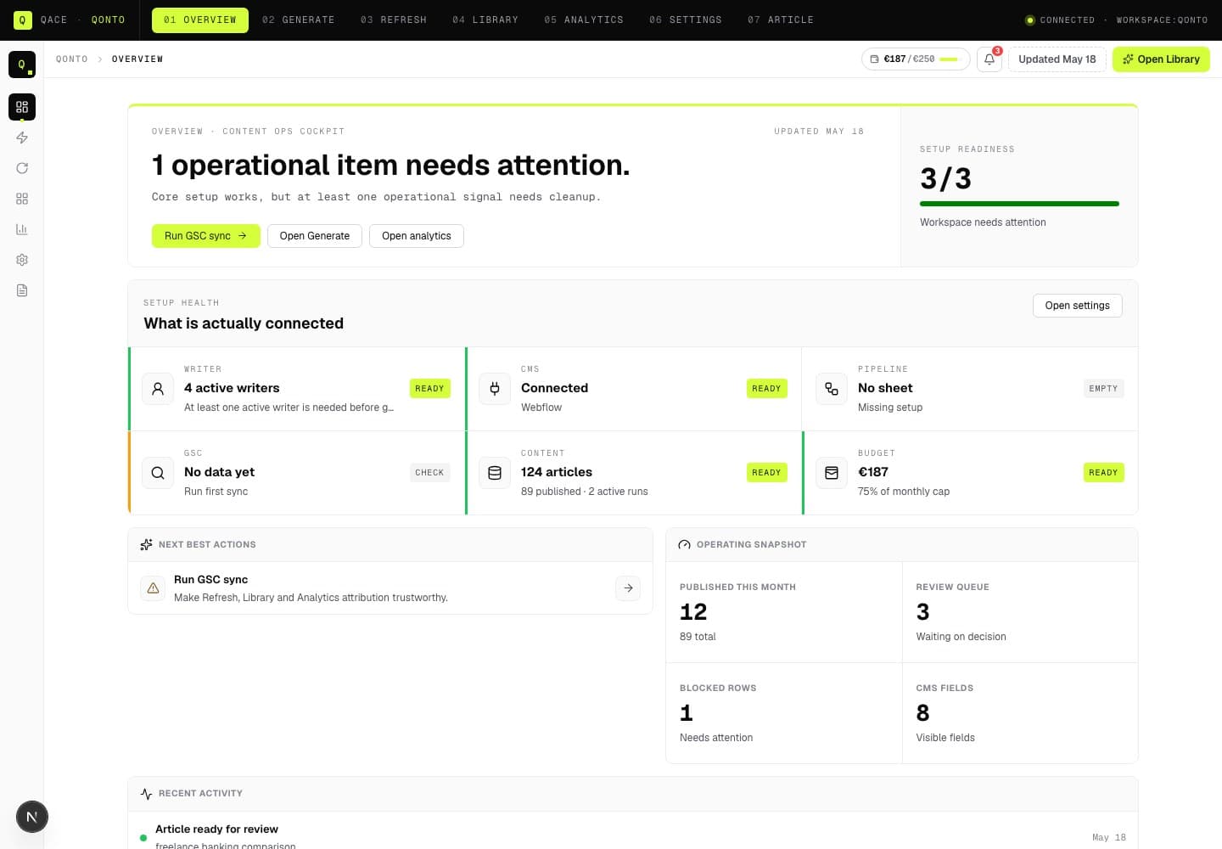
Task: Switch to the 03 Refresh tab
Action: click(394, 20)
